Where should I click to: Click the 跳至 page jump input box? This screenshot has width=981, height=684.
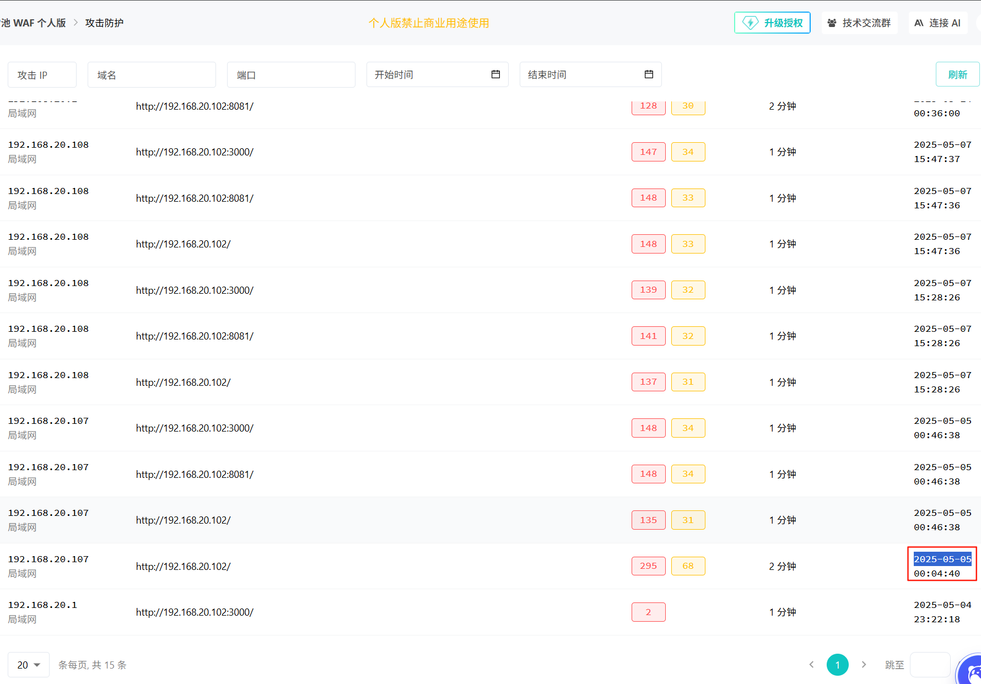(x=930, y=665)
